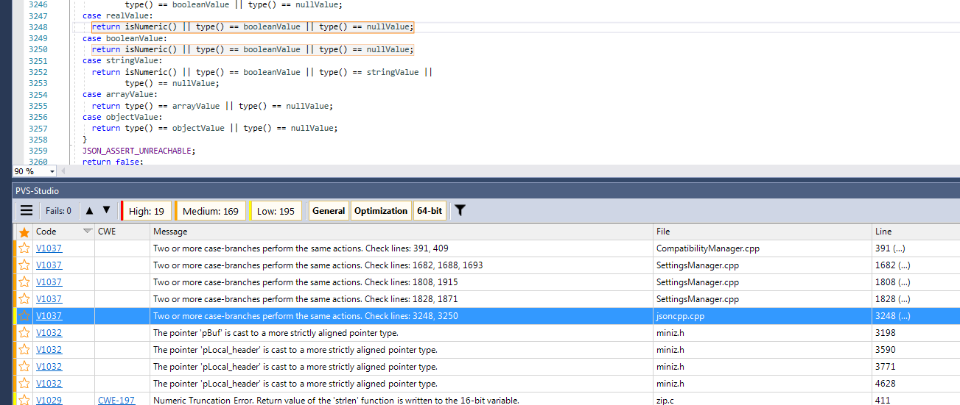Toggle High: 19 severity filter

(x=146, y=211)
